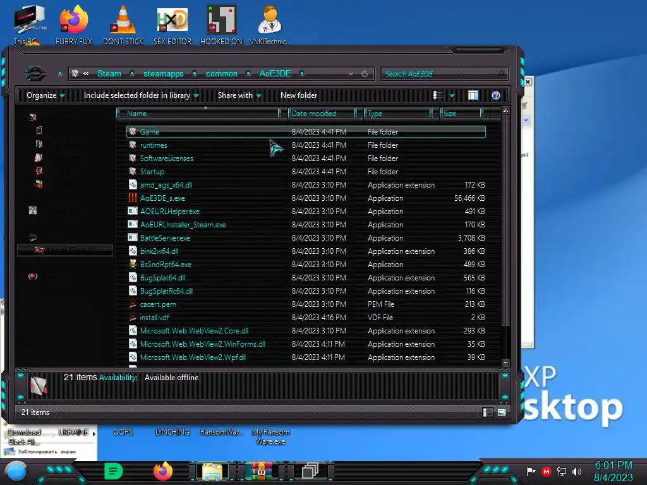This screenshot has height=485, width=647.
Task: Click the change view icon
Action: click(x=438, y=95)
